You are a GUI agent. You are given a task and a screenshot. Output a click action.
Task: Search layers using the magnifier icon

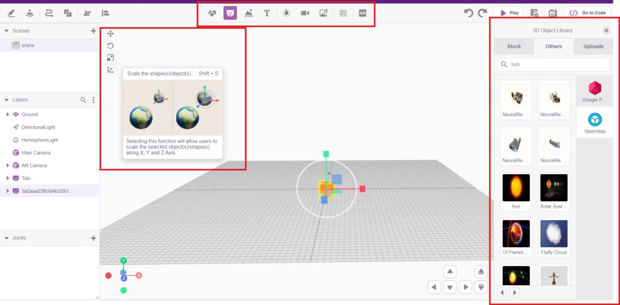click(84, 100)
